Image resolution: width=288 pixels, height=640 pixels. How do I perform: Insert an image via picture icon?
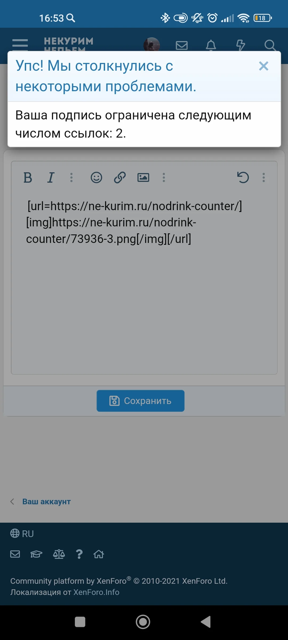[143, 178]
